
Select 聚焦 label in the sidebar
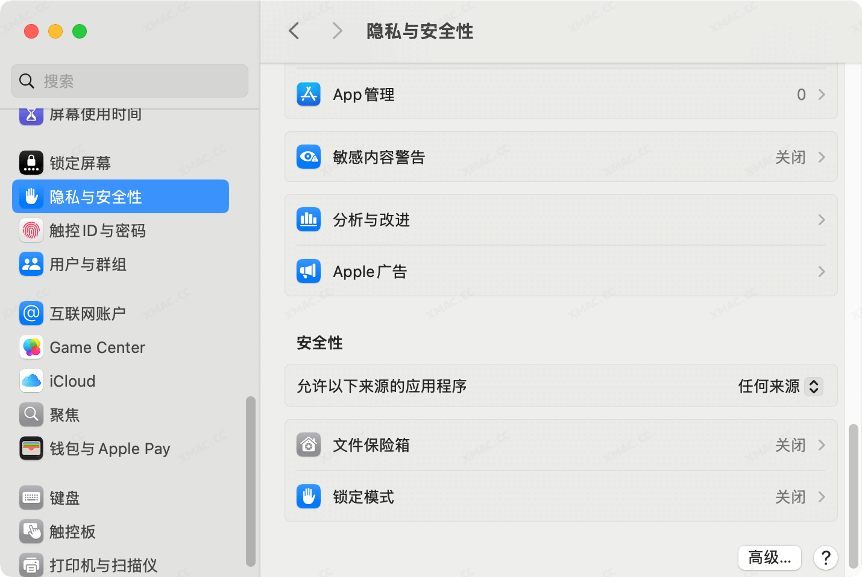64,414
